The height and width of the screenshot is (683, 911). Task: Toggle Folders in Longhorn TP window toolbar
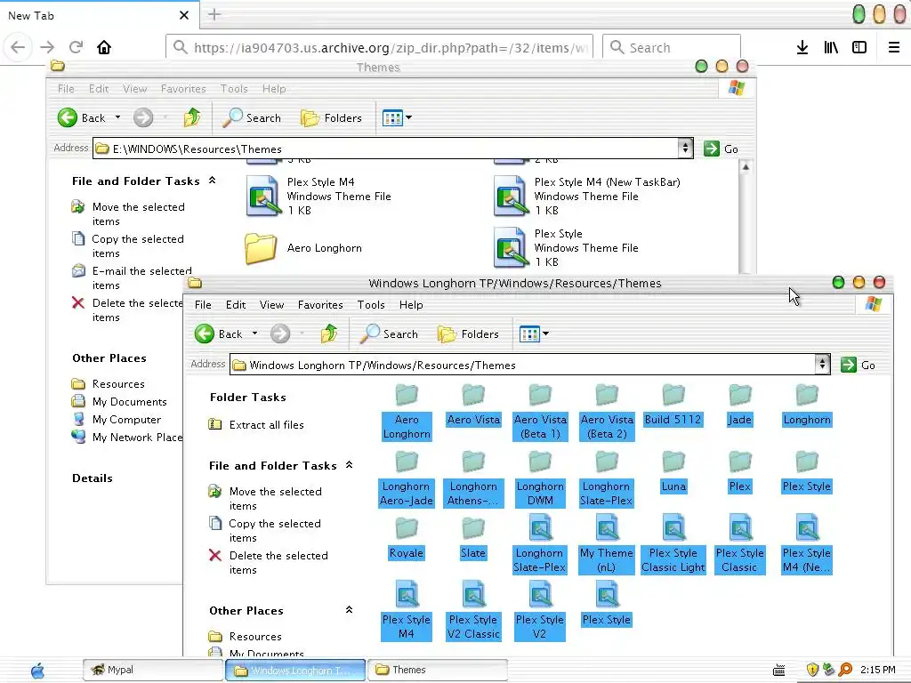tap(468, 334)
